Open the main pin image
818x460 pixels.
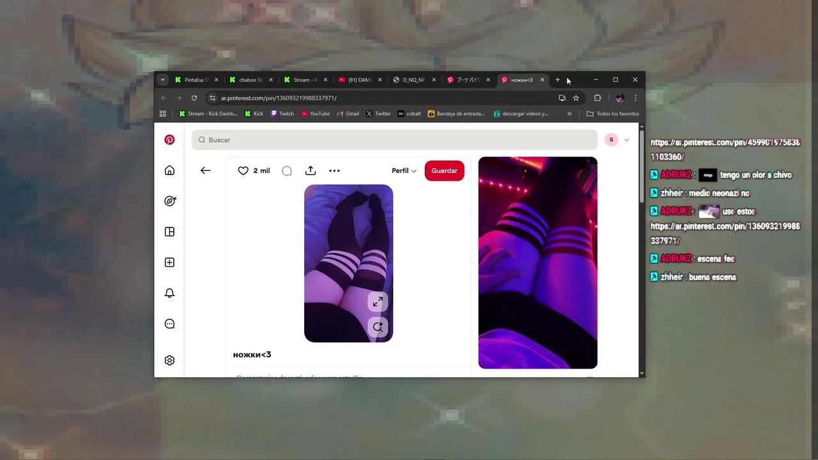point(348,263)
